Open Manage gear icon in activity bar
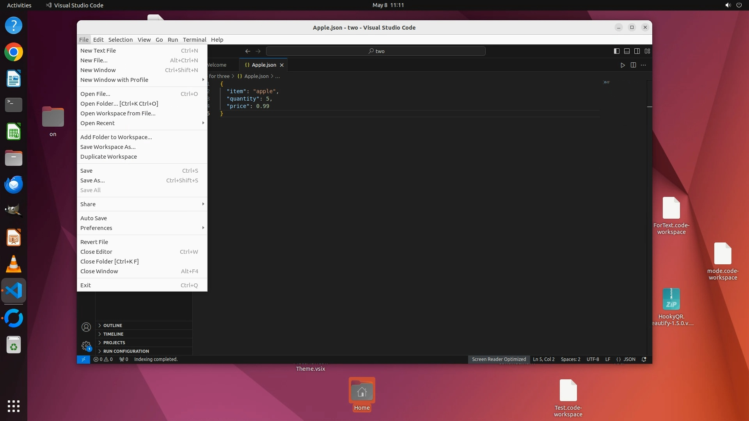Viewport: 749px width, 421px height. point(86,346)
